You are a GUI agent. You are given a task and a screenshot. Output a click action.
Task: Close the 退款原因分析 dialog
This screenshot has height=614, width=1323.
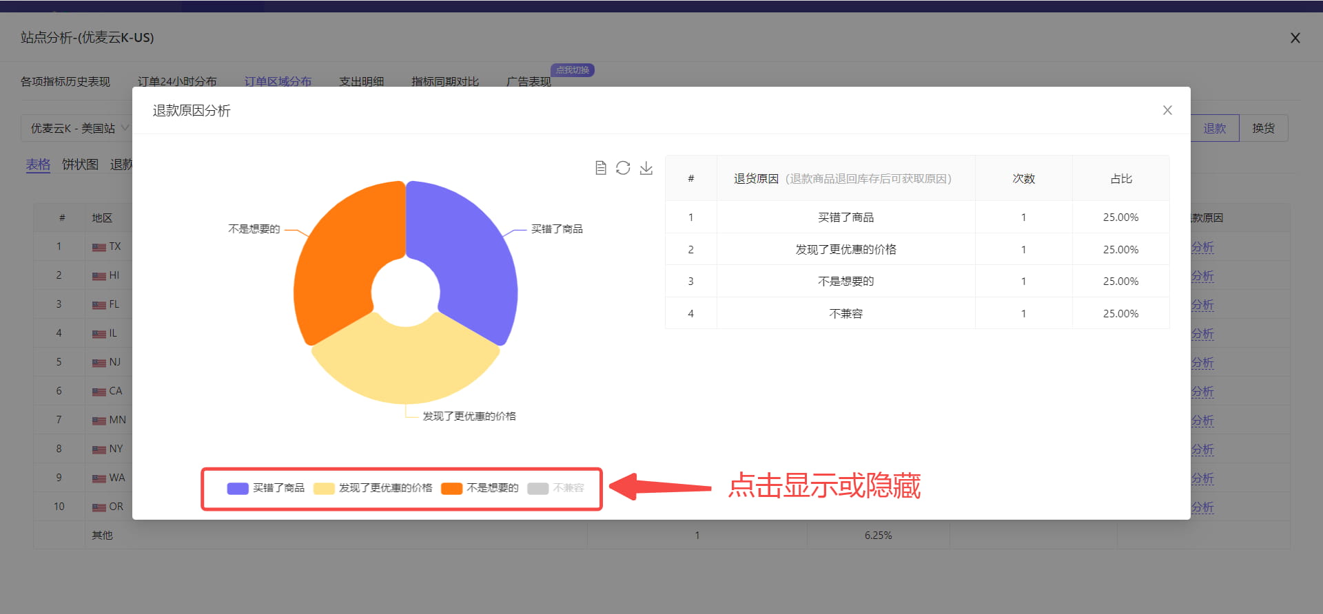click(1167, 110)
